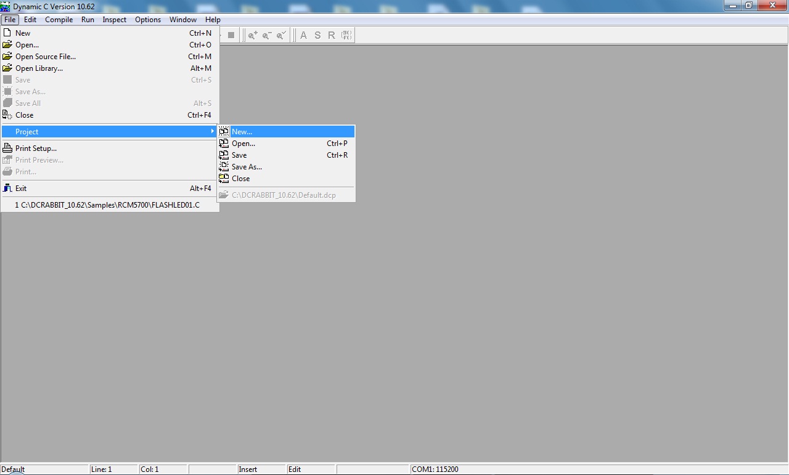
Task: Choose New in the File menu
Action: pyautogui.click(x=110, y=33)
